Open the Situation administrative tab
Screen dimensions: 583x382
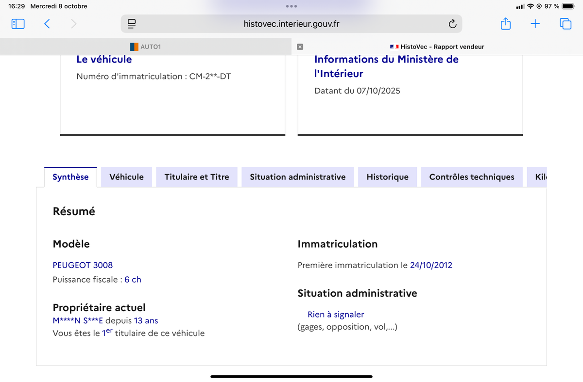298,177
